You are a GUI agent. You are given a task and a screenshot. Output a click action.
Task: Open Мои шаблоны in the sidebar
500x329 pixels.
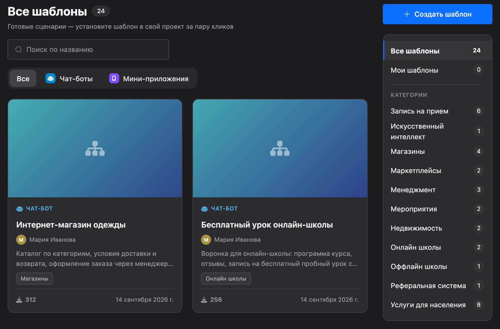point(437,70)
